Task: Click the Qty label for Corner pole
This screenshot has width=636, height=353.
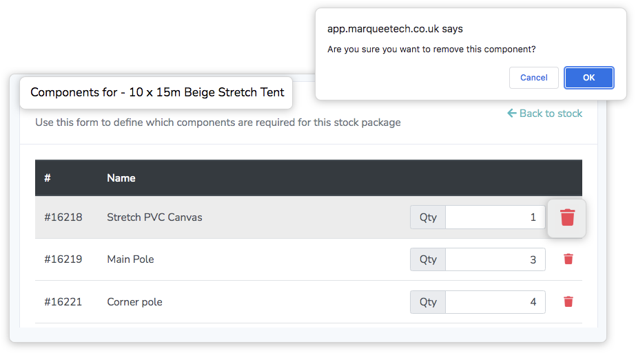Action: pos(428,302)
